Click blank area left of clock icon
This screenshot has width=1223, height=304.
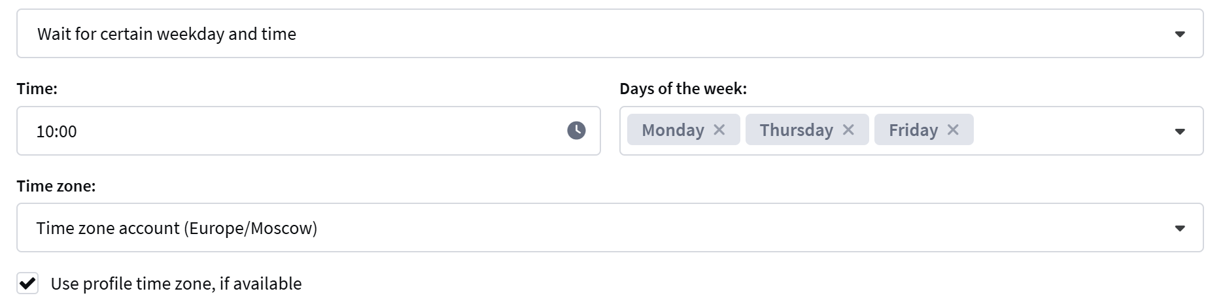point(327,131)
